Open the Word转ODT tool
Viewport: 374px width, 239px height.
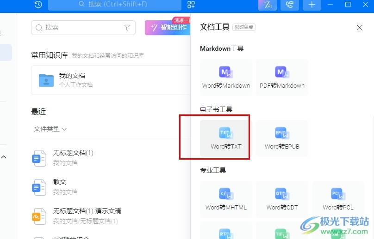pyautogui.click(x=282, y=199)
